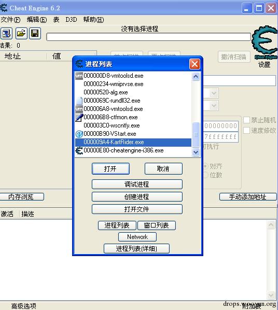Enable the 速度修改 checkbox
Screen dimensions: 278x310
tap(246, 130)
